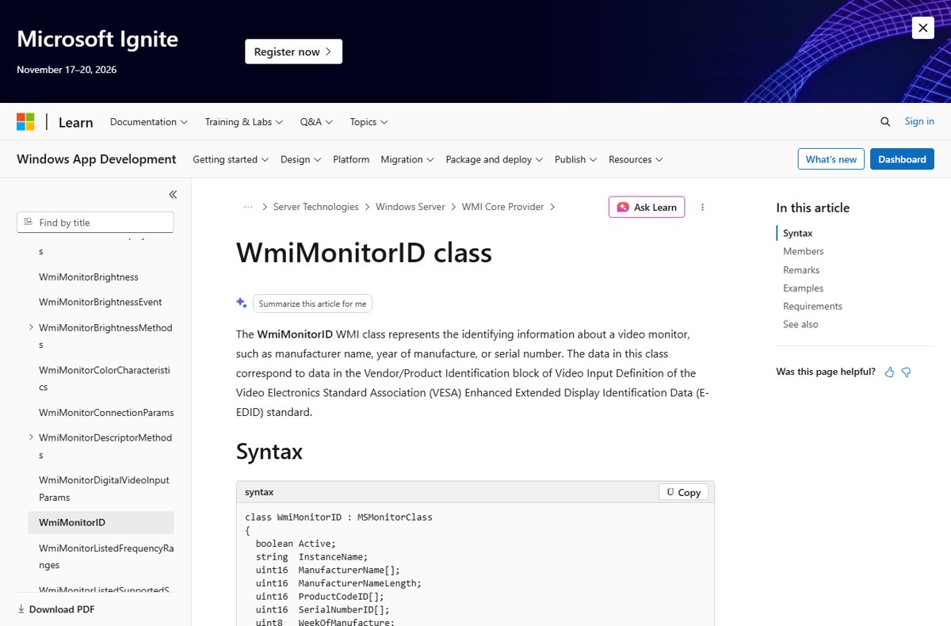
Task: Click the Register now button
Action: pos(293,52)
